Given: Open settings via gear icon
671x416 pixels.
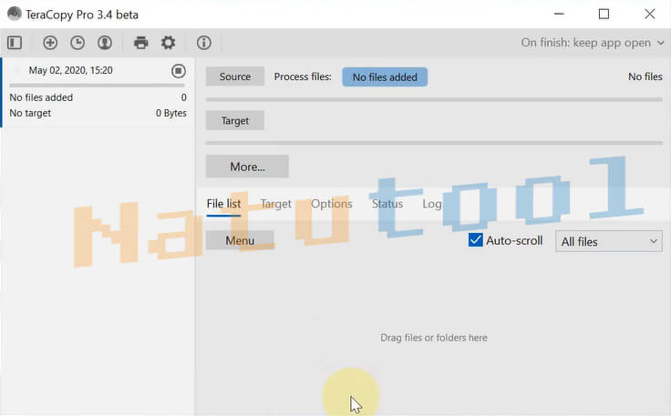Looking at the screenshot, I should pyautogui.click(x=168, y=43).
